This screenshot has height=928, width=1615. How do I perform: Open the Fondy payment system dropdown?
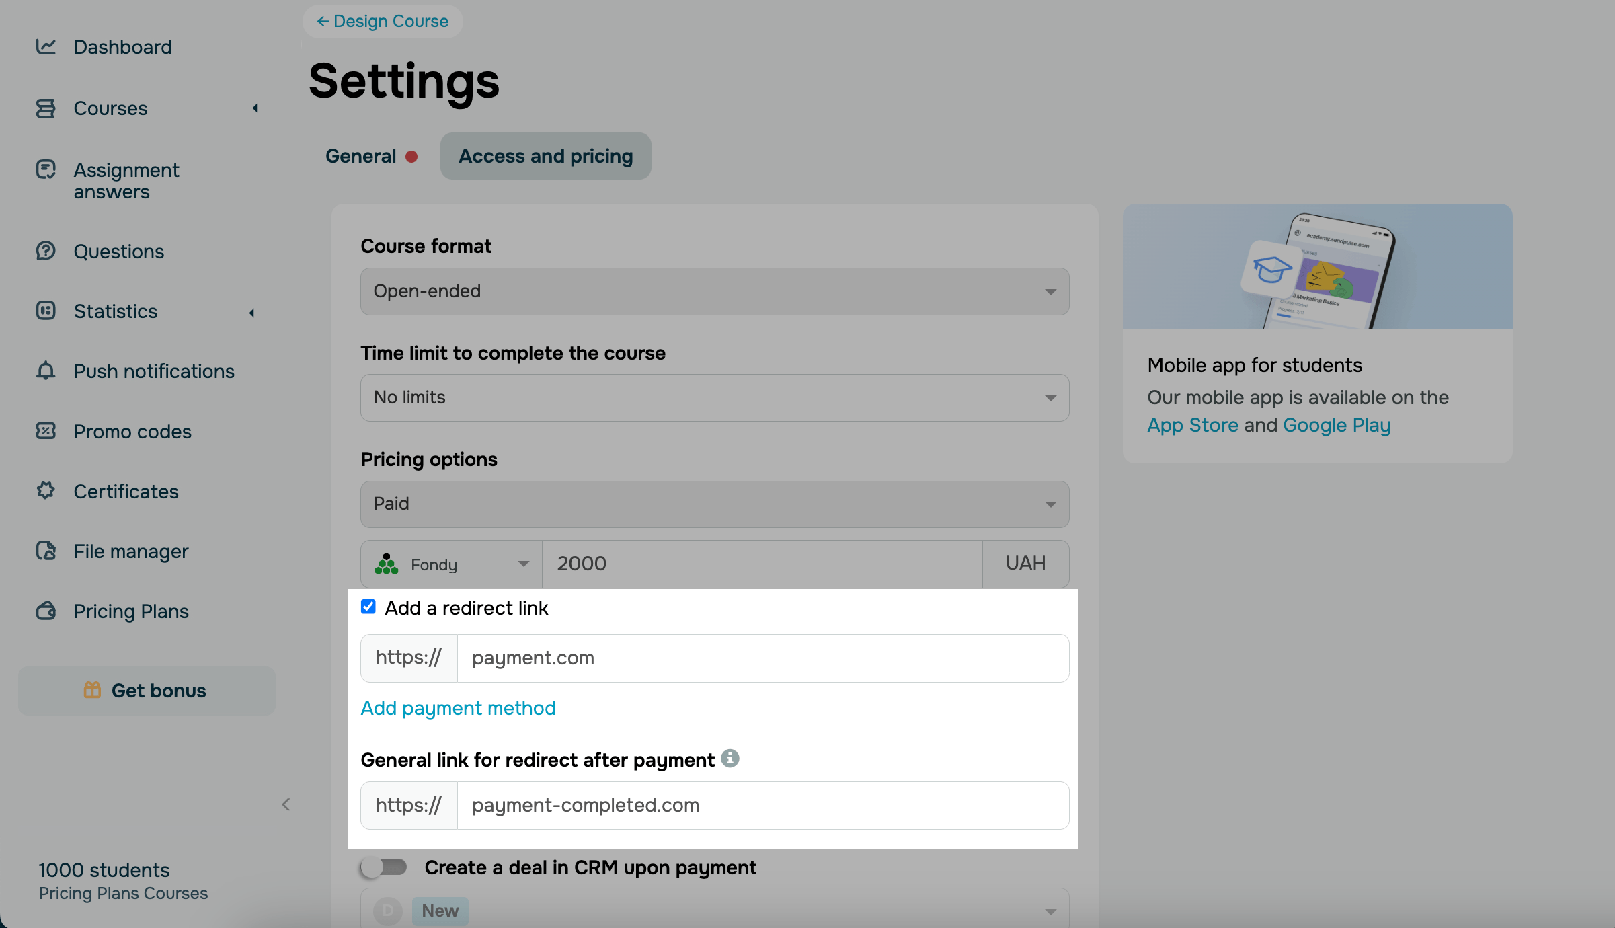pos(451,564)
